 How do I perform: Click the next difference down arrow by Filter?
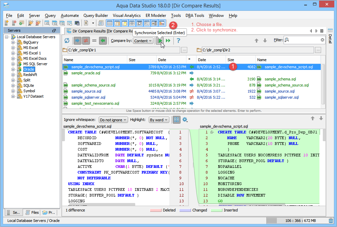tap(265, 41)
